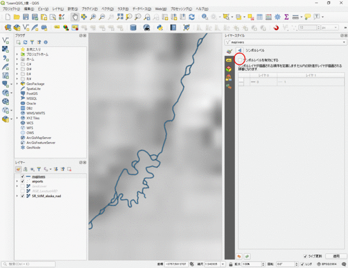Open the Edit menu
This screenshot has height=268, width=348.
click(29, 9)
